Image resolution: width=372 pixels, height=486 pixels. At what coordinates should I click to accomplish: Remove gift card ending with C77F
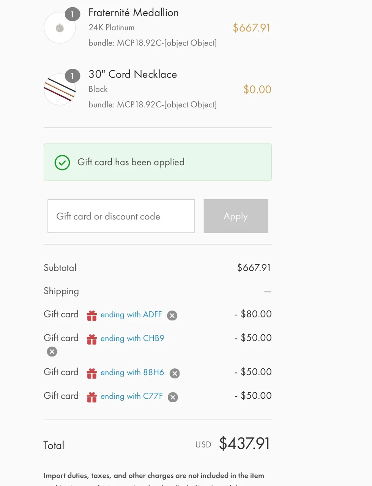click(173, 397)
